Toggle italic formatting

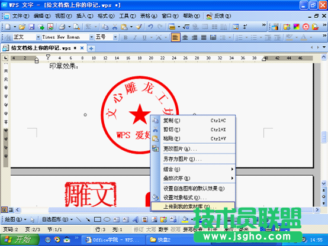point(135,37)
